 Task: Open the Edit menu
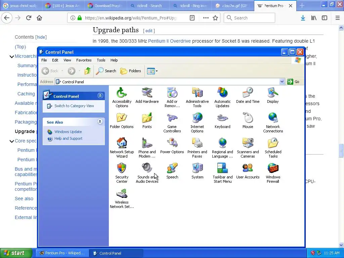pos(55,60)
